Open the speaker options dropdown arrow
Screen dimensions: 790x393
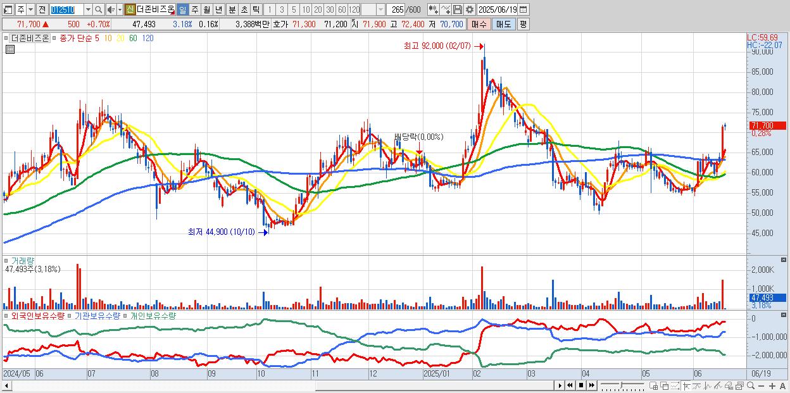120,9
